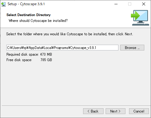The height and width of the screenshot is (118, 151).
Task: Go Back to previous setup step
Action: pos(93,111)
